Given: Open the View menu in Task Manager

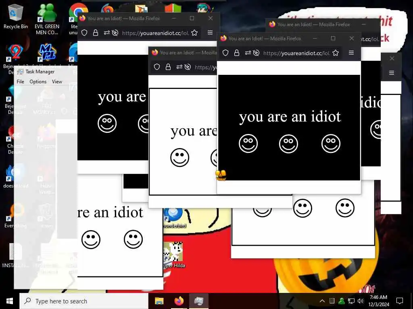Looking at the screenshot, I should click(x=57, y=82).
